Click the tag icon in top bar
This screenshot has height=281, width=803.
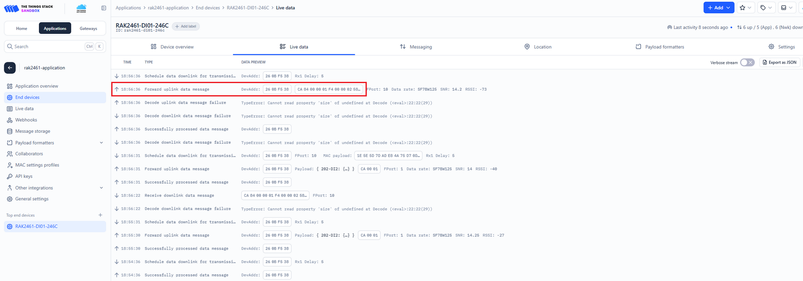766,8
